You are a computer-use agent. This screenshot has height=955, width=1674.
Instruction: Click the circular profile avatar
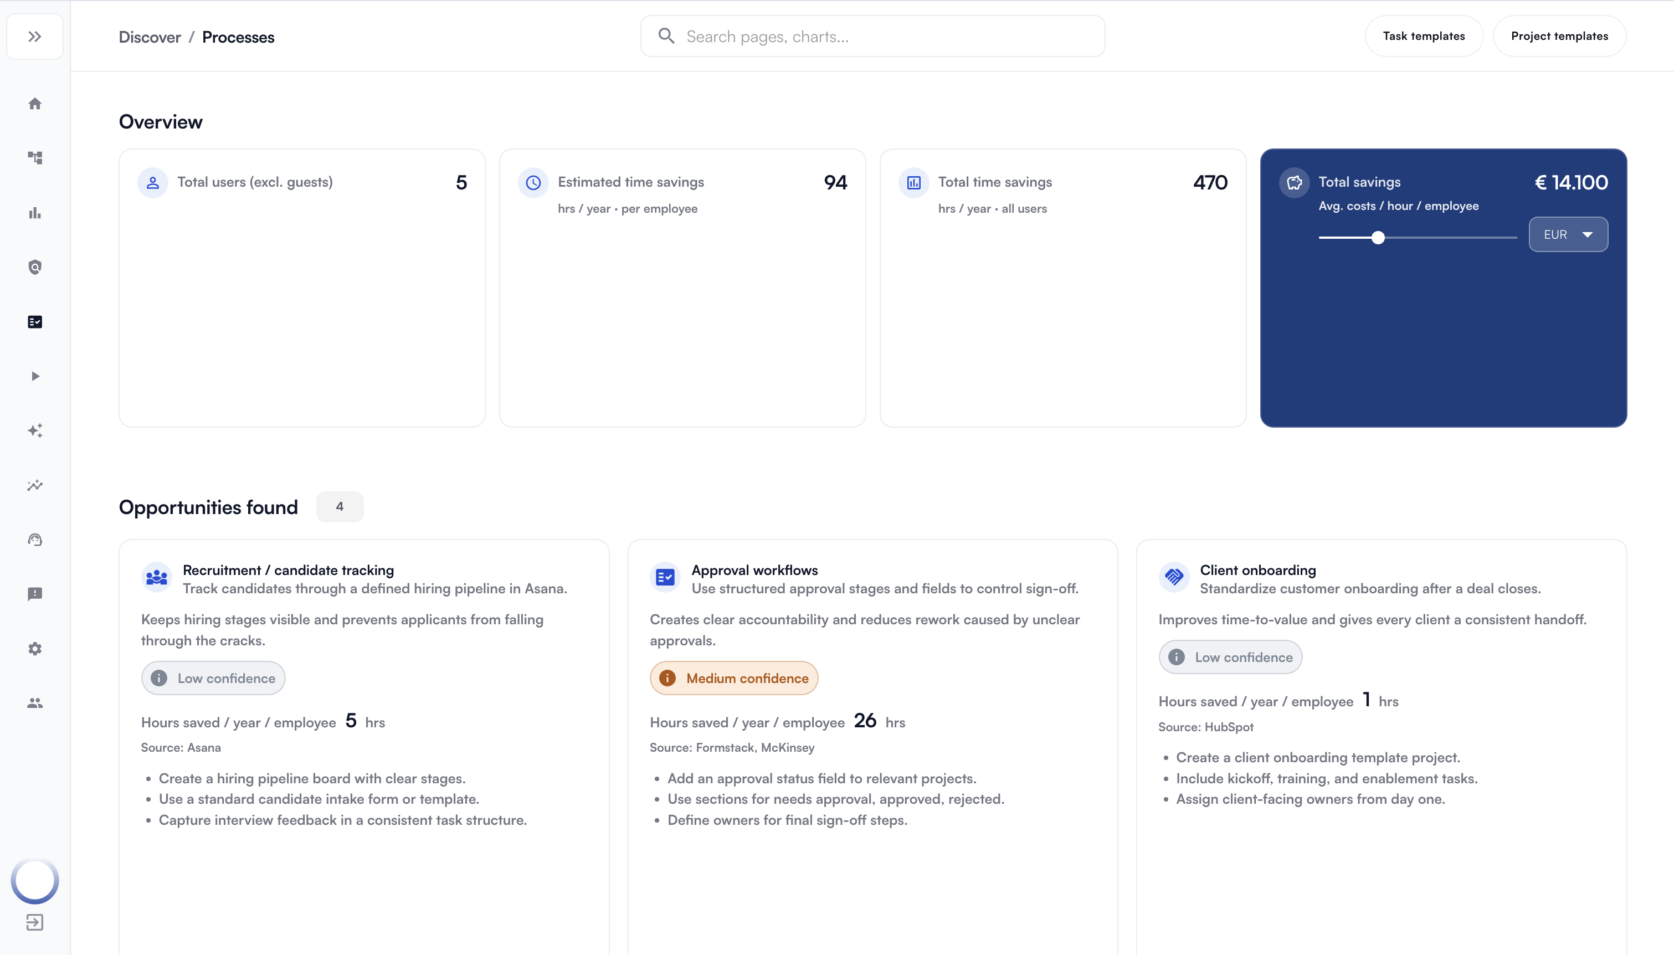click(35, 881)
